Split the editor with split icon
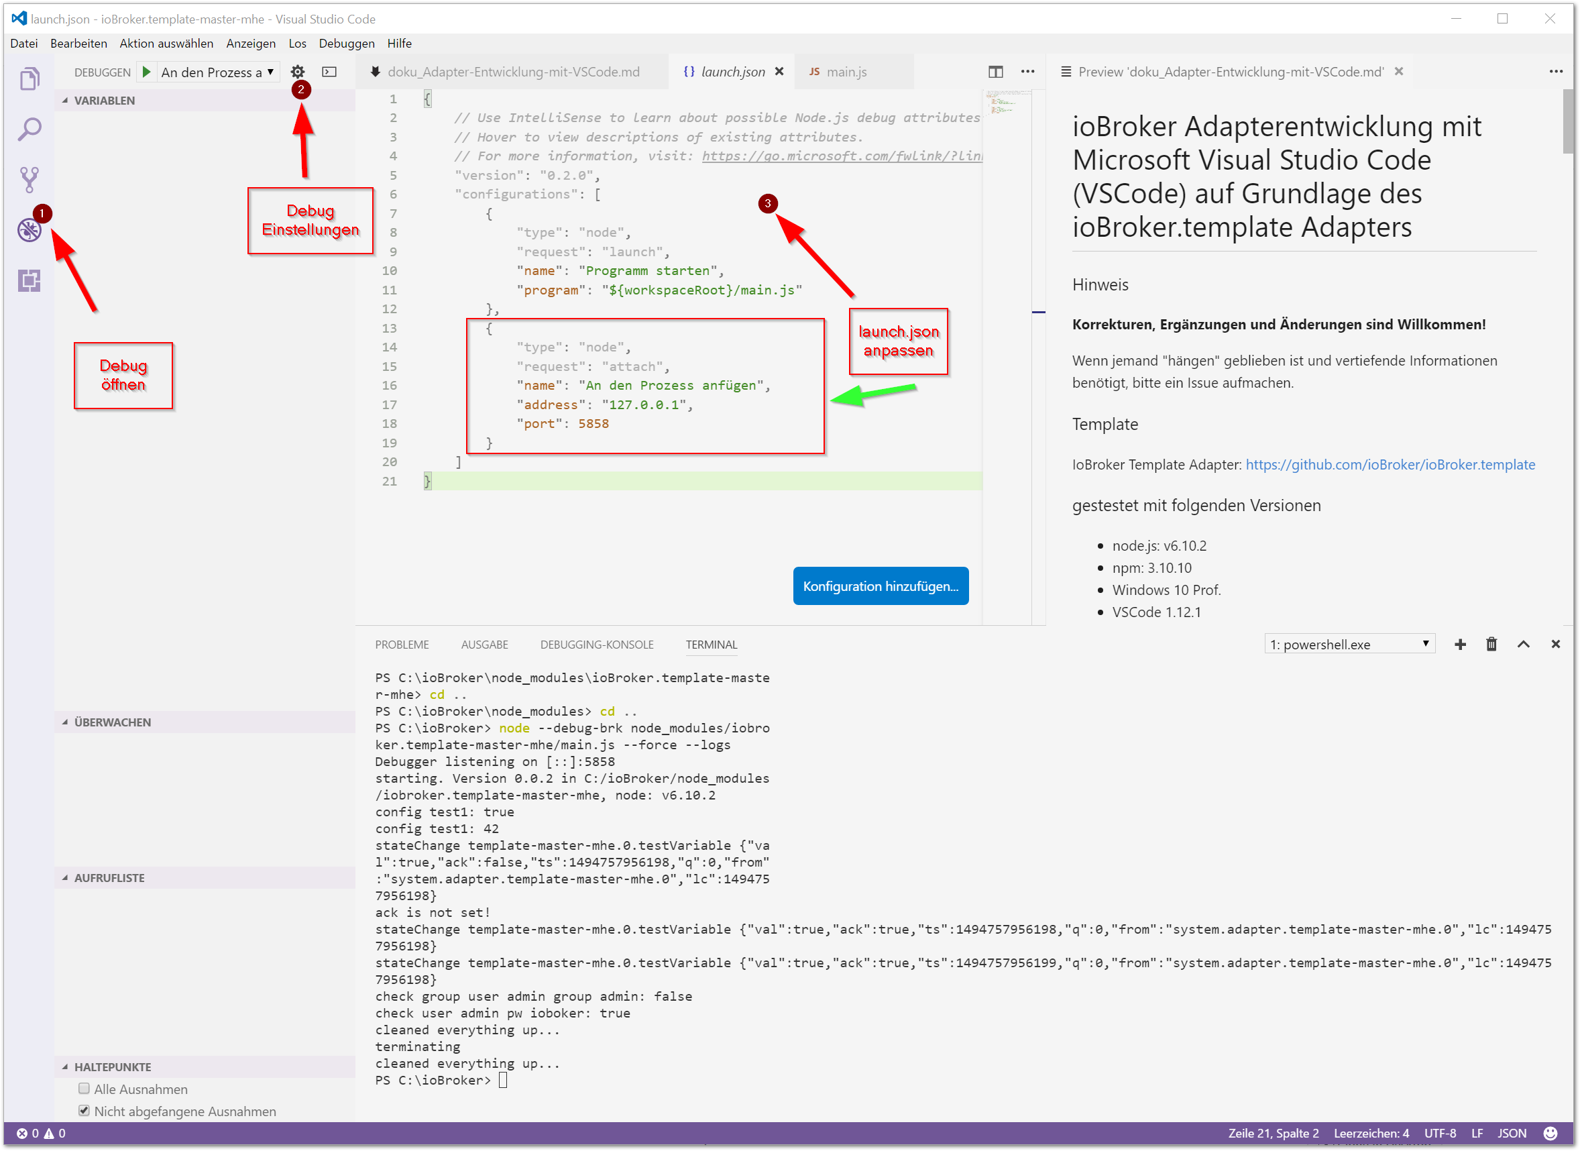Image resolution: width=1580 pixels, height=1151 pixels. (995, 72)
